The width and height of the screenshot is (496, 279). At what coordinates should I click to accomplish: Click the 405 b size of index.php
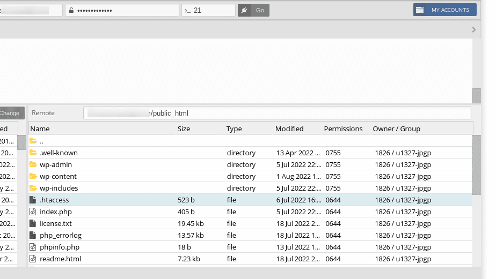(186, 212)
